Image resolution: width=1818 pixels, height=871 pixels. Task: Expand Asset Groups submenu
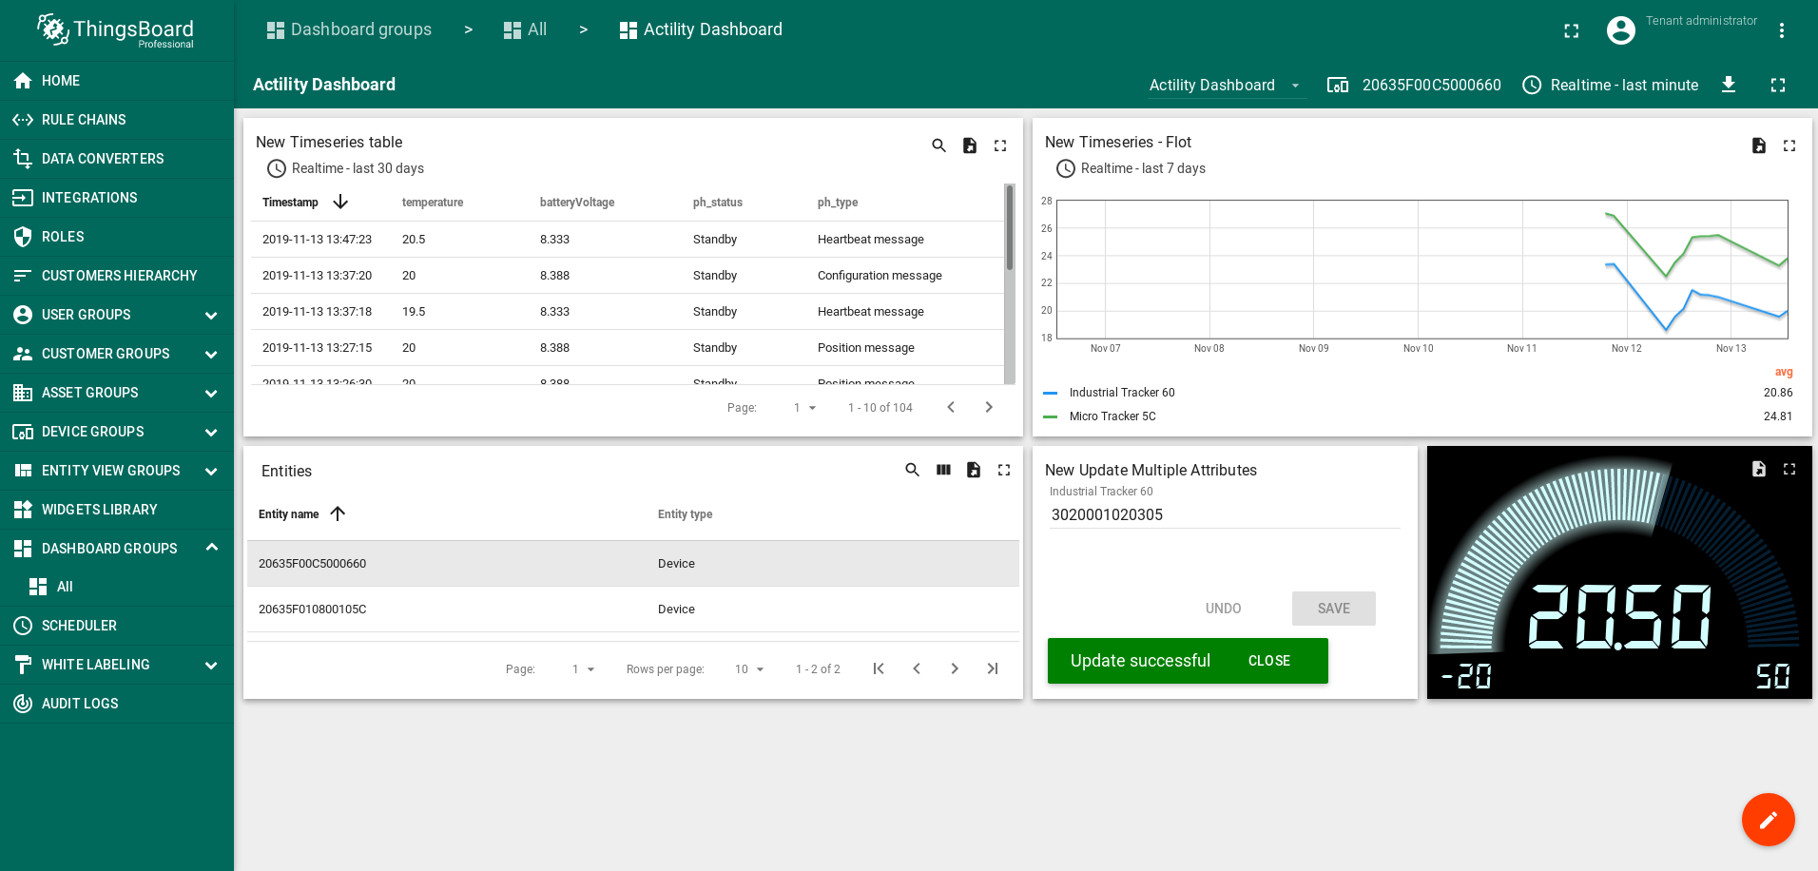[211, 393]
